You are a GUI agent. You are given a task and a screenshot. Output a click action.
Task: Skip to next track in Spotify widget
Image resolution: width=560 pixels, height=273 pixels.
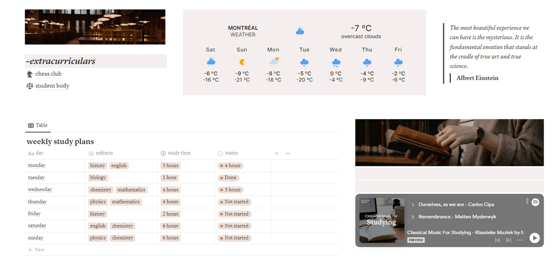(509, 240)
